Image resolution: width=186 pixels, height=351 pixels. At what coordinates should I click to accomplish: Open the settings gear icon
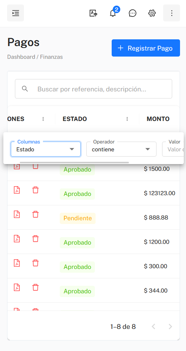click(152, 13)
